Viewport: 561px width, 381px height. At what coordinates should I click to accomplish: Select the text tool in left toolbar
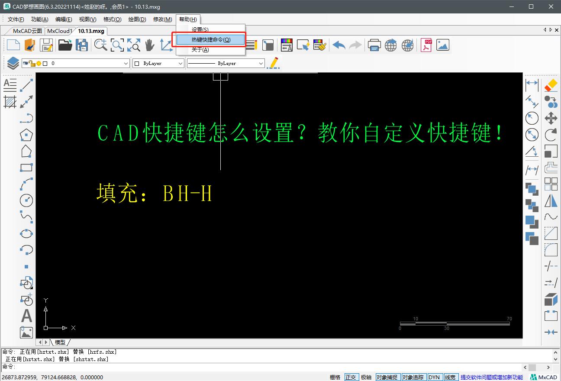coord(26,316)
